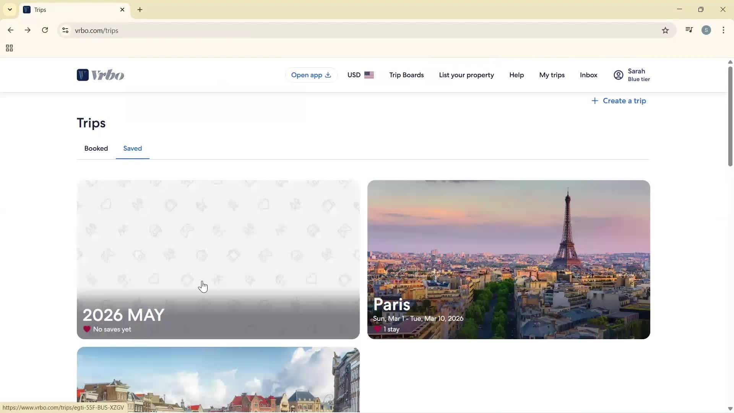Open the tab search dropdown arrow

pyautogui.click(x=10, y=10)
